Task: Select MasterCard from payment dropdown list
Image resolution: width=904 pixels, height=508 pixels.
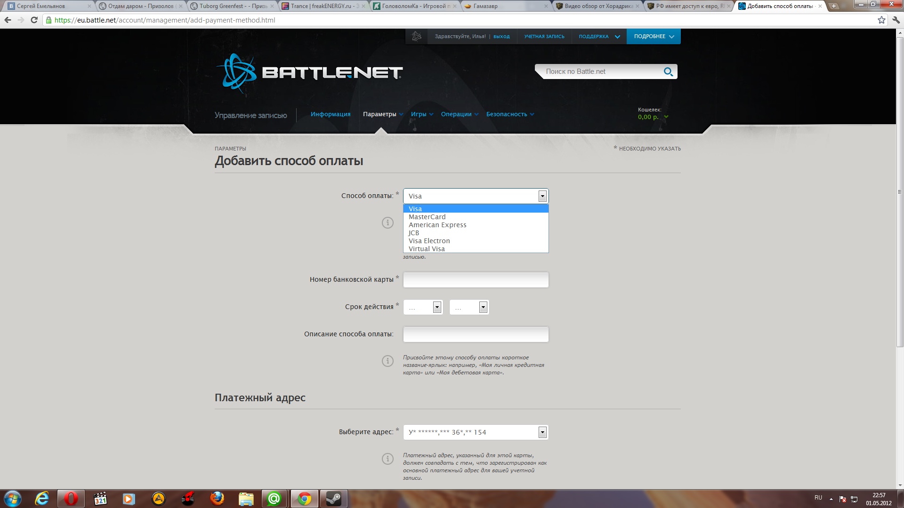Action: pos(427,217)
